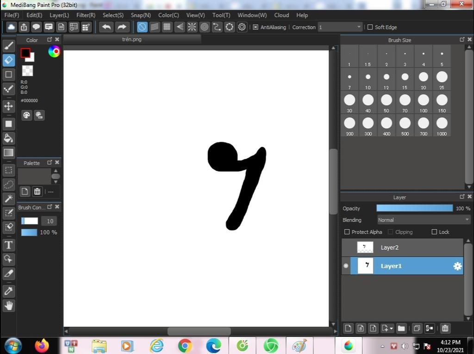Delete layer trash icon
This screenshot has width=474, height=354.
point(445,328)
